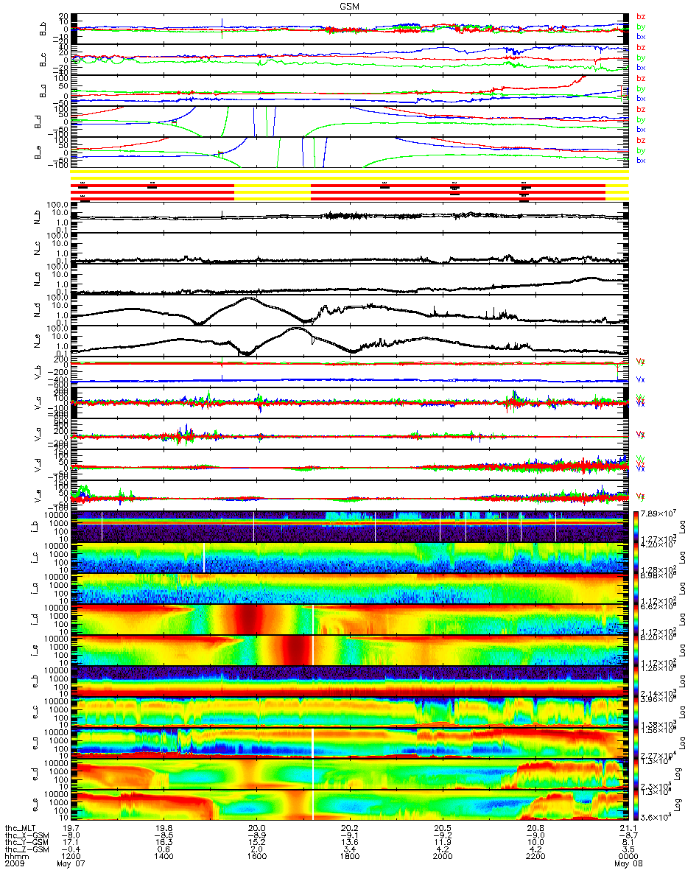The image size is (685, 884).
Task: Click the GSM plot title
Action: pyautogui.click(x=349, y=7)
